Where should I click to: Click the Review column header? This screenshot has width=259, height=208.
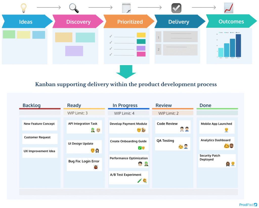[164, 105]
